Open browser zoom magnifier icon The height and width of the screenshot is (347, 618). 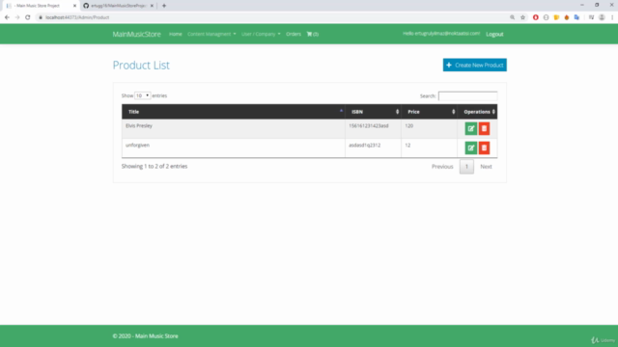(512, 17)
